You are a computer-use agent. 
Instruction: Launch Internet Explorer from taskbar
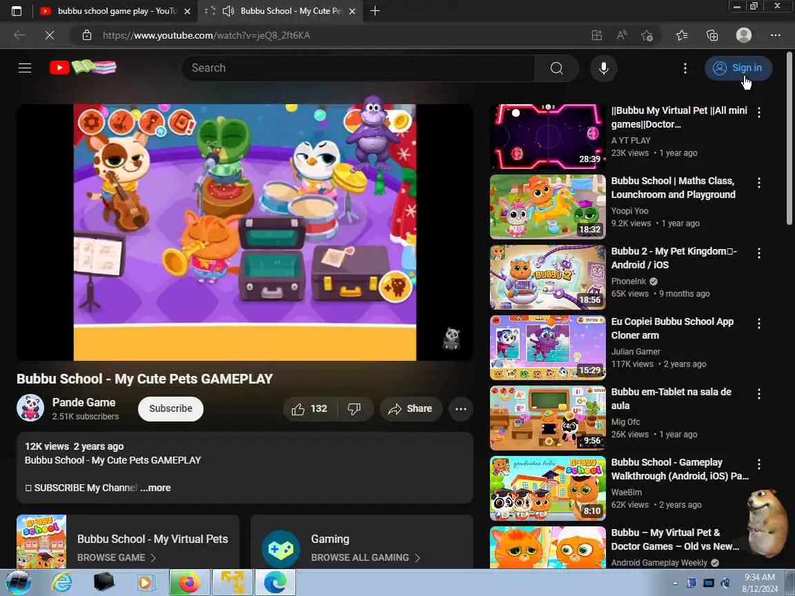pos(61,582)
